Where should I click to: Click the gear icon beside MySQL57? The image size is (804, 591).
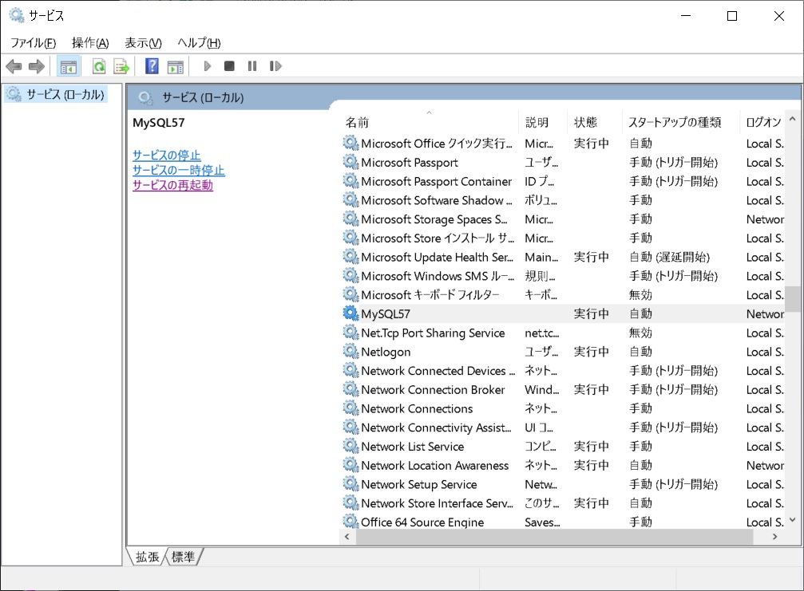point(351,313)
